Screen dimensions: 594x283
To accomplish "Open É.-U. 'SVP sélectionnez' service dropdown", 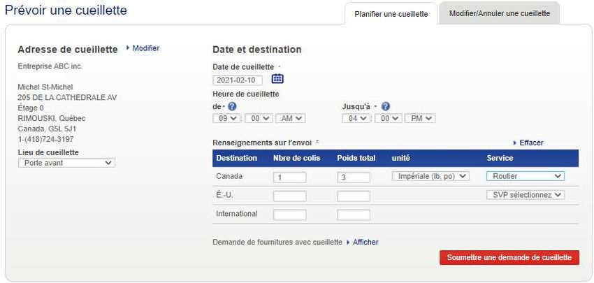I will 525,196.
